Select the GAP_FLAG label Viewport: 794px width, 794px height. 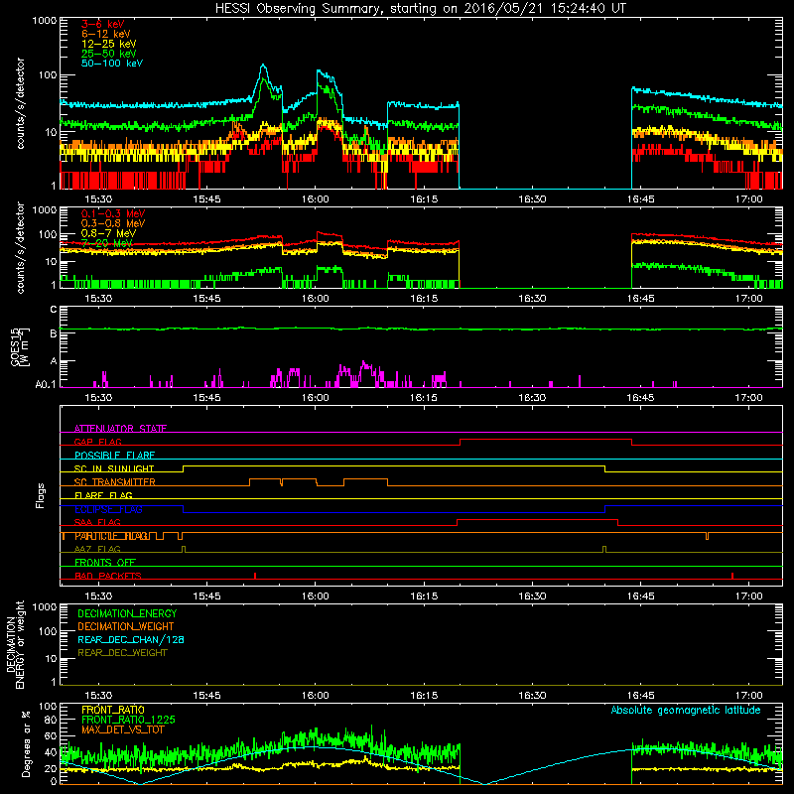click(x=97, y=442)
